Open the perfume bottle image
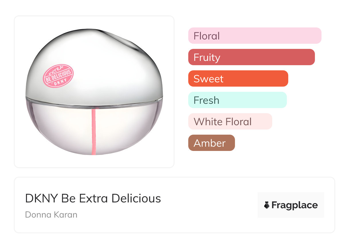Viewport: 349px width, 247px height. pos(94,91)
